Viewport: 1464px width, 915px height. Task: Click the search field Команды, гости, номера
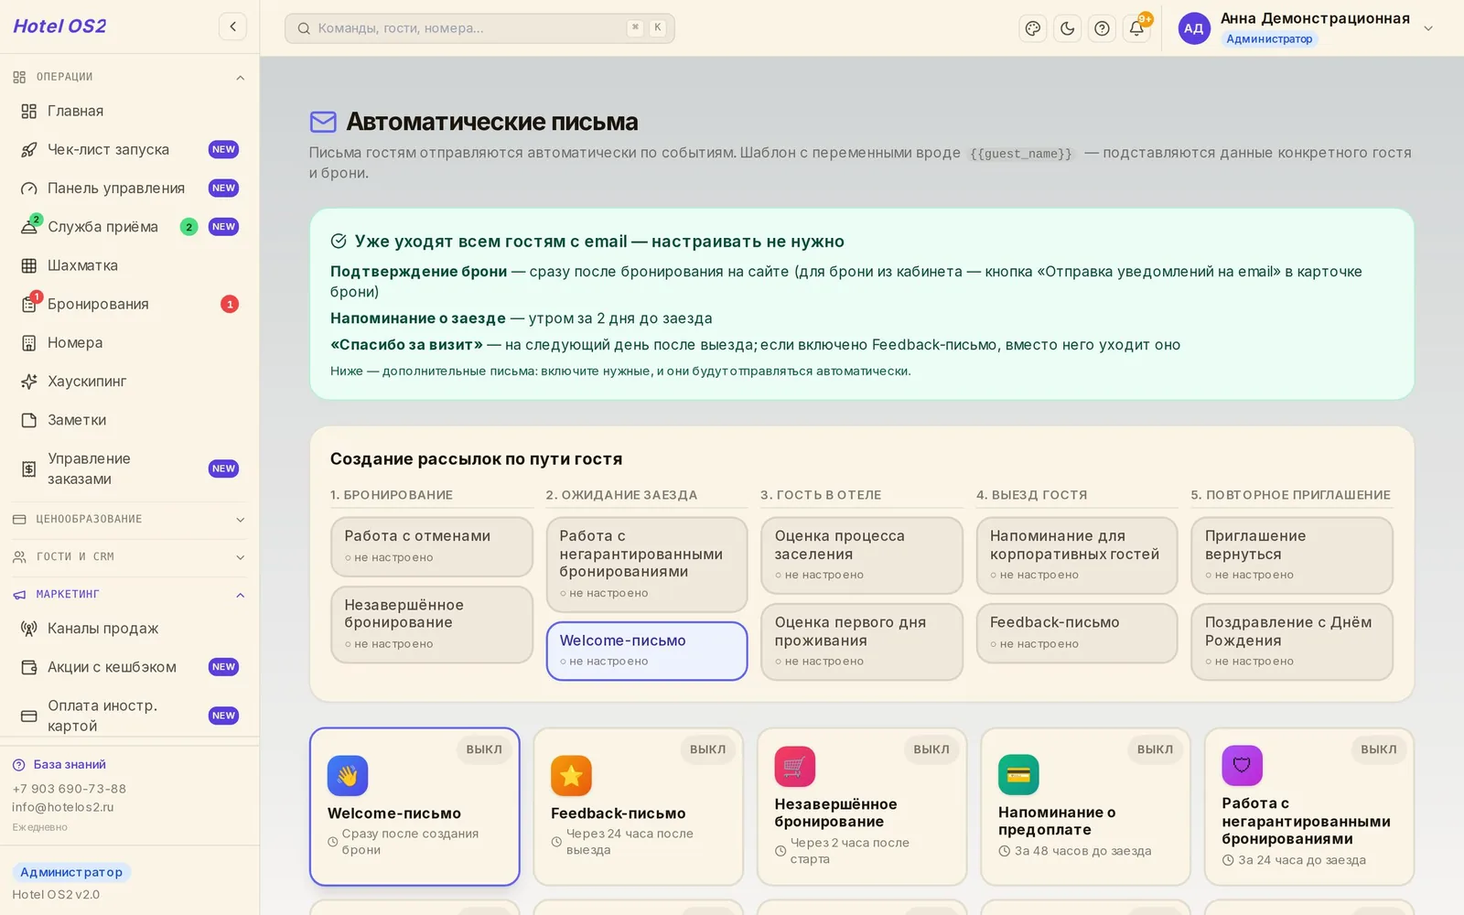(479, 28)
